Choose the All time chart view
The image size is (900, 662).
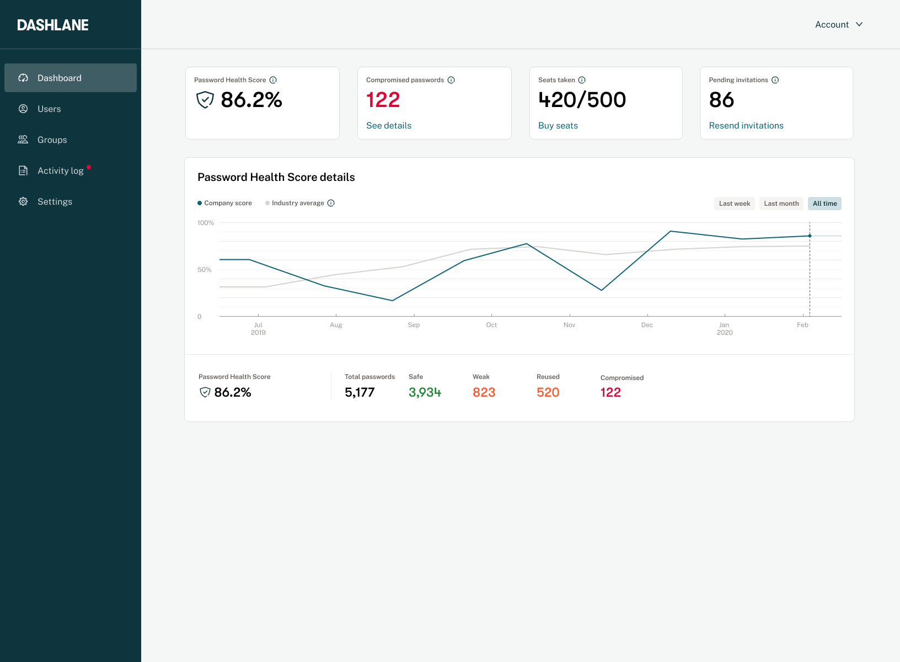[824, 203]
